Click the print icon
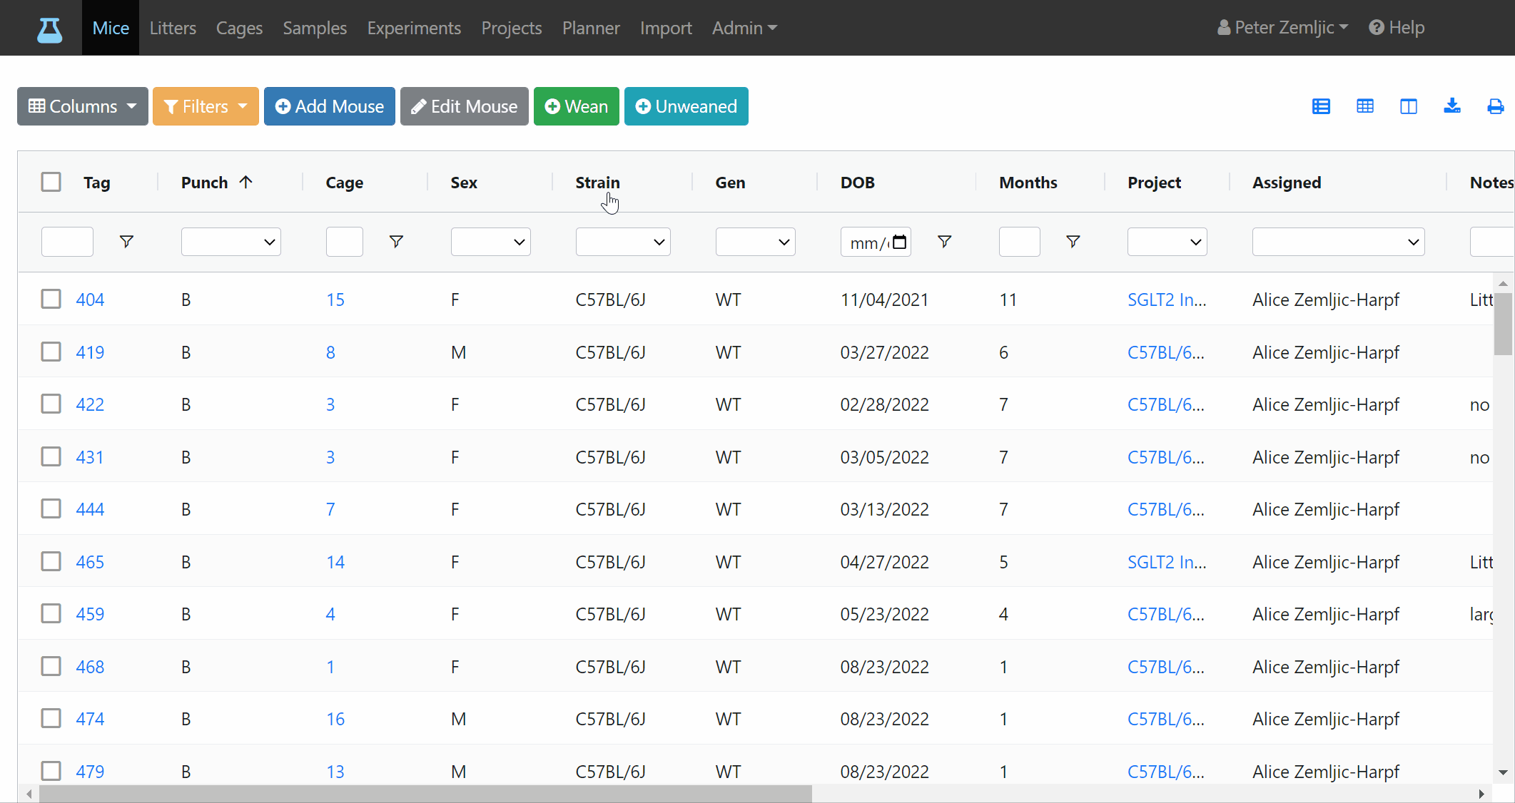Image resolution: width=1515 pixels, height=803 pixels. click(1495, 107)
